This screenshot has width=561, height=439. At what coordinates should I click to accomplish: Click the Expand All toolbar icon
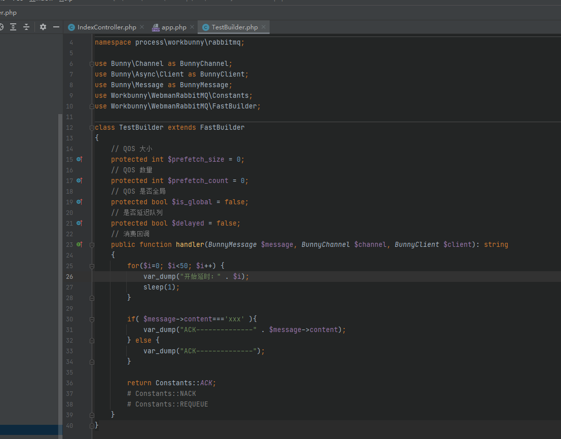(x=13, y=27)
